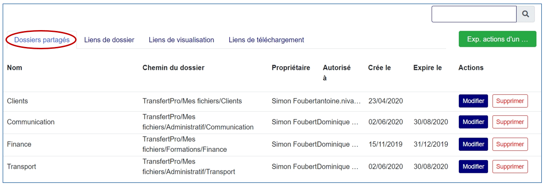Select the Clients folder name
This screenshot has width=544, height=186.
click(x=17, y=101)
